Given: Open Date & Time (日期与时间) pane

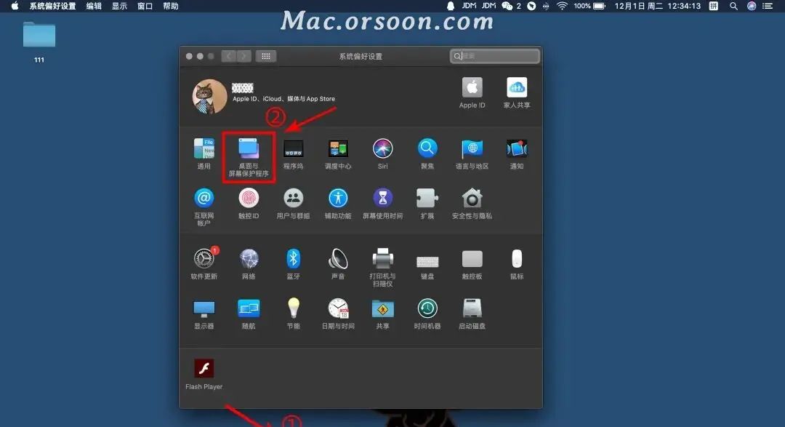Looking at the screenshot, I should (x=338, y=308).
